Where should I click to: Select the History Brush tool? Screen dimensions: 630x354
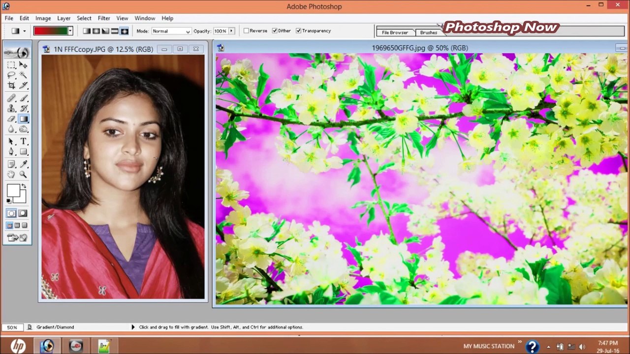23,109
